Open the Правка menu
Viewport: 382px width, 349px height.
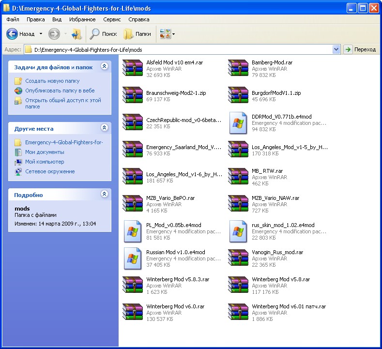[x=35, y=19]
